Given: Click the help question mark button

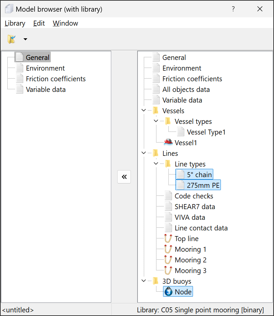Looking at the screenshot, I should pyautogui.click(x=233, y=9).
